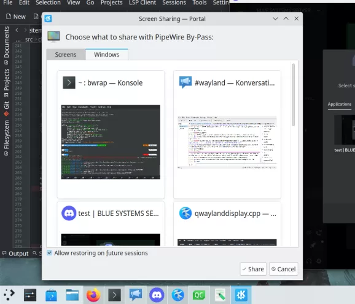Open the Projects menu in Kate
The image size is (355, 304).
(x=111, y=2)
